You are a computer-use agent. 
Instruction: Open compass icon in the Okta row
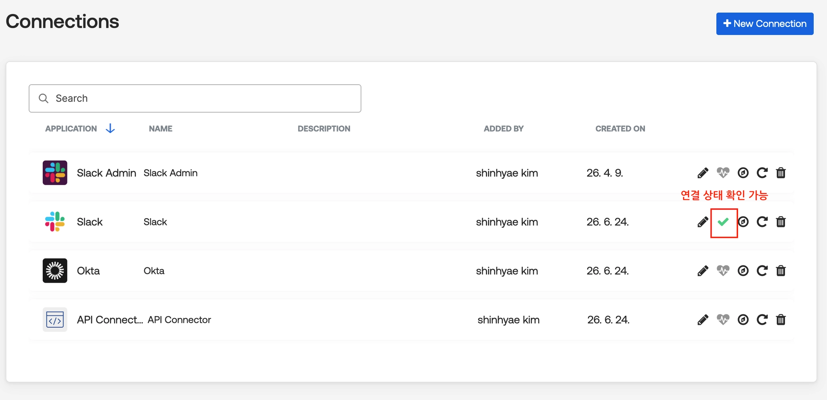tap(743, 271)
